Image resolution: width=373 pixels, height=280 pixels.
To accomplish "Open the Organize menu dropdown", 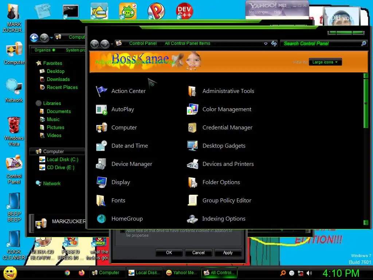I will coord(45,50).
